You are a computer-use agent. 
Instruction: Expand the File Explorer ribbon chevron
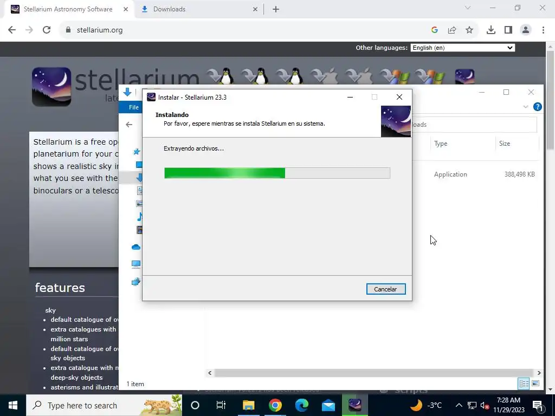526,107
